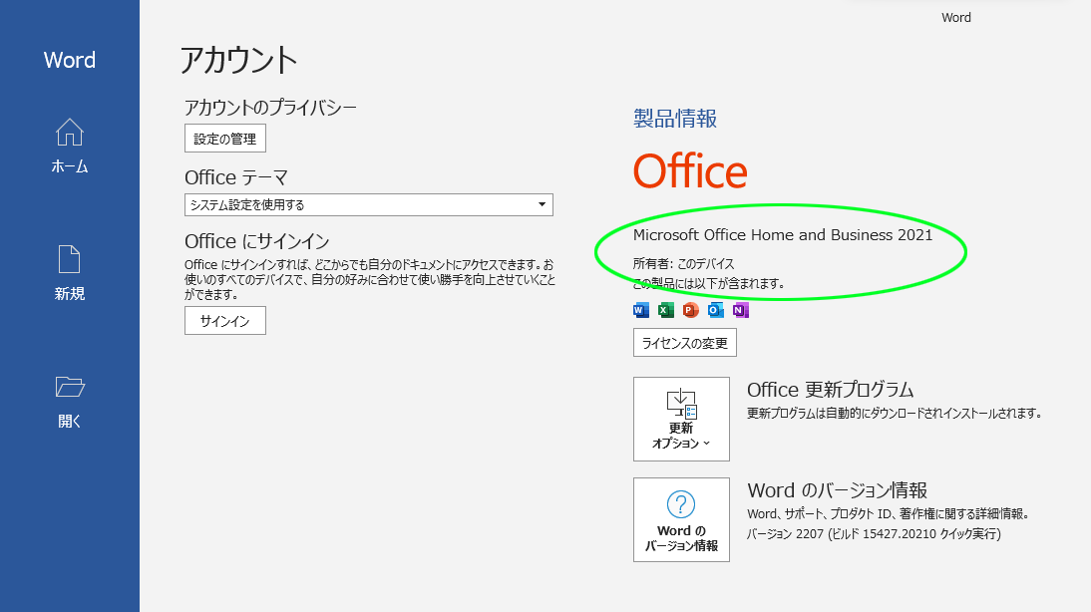Viewport: 1091px width, 612px height.
Task: Open the 開く (Open) file page
Action: coord(70,402)
